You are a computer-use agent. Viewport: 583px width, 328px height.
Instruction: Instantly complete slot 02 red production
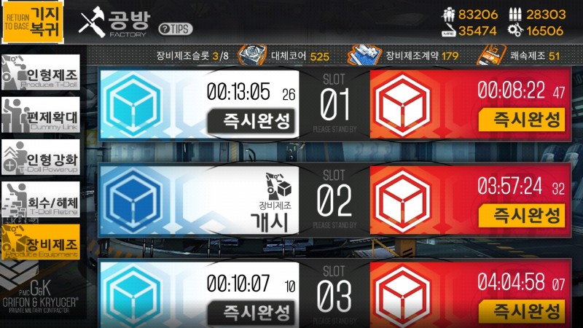click(522, 216)
